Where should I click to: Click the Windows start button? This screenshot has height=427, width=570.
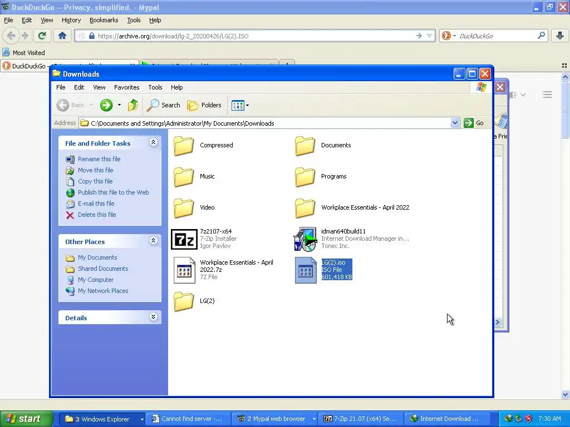coord(26,419)
